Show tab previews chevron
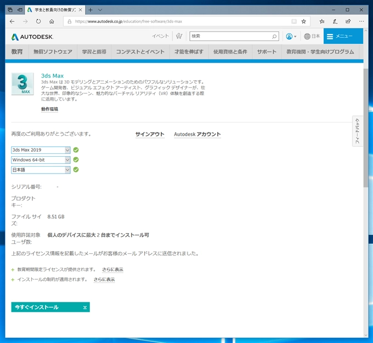373x343 pixels. (x=100, y=10)
